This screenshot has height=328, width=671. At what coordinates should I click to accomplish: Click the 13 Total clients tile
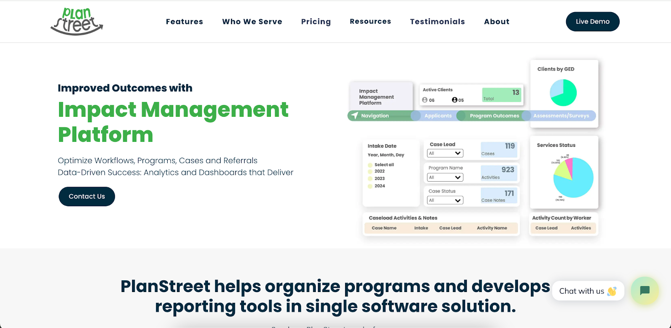(502, 95)
